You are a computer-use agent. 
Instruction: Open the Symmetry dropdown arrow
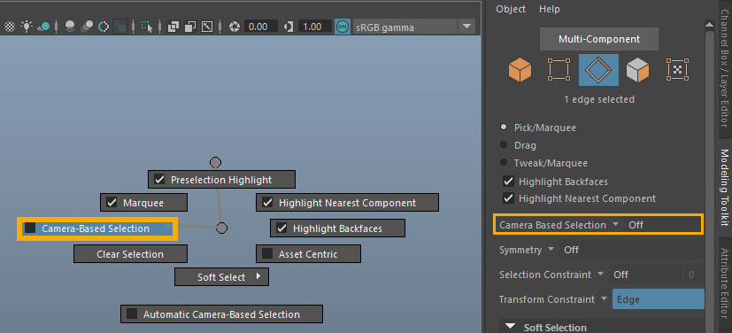[x=551, y=249]
